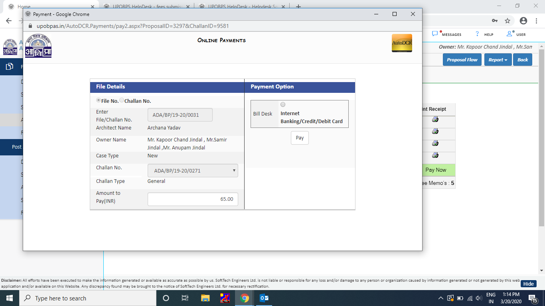Click the Amount to Pay input field

click(x=193, y=199)
